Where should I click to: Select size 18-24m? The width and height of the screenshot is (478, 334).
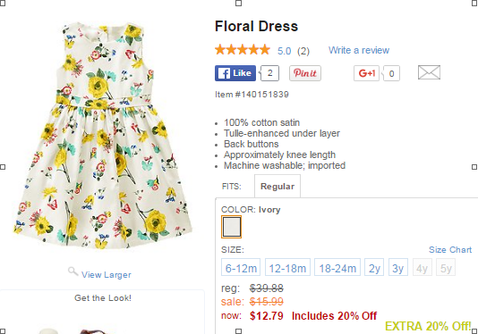[x=337, y=267]
